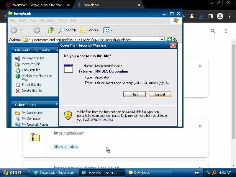Click the Back button in Explorer
Screen dimensions: 236x177
coord(18,30)
